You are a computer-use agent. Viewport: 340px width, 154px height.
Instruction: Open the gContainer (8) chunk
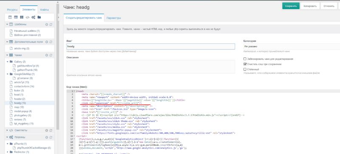click(25, 78)
